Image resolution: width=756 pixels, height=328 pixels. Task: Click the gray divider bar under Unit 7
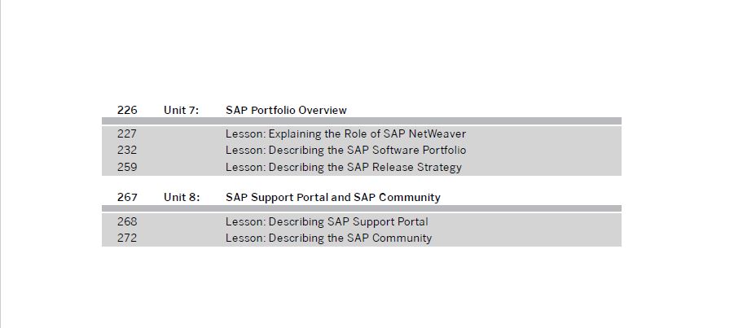point(361,120)
